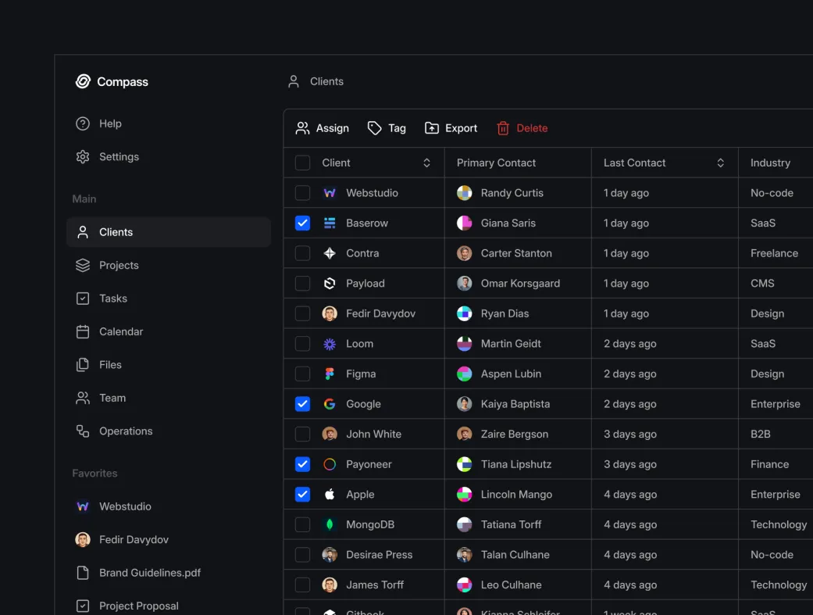This screenshot has width=813, height=615.
Task: Click the Figma logo in client list
Action: 330,374
